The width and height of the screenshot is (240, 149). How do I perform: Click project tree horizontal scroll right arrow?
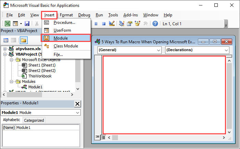[x=72, y=95]
